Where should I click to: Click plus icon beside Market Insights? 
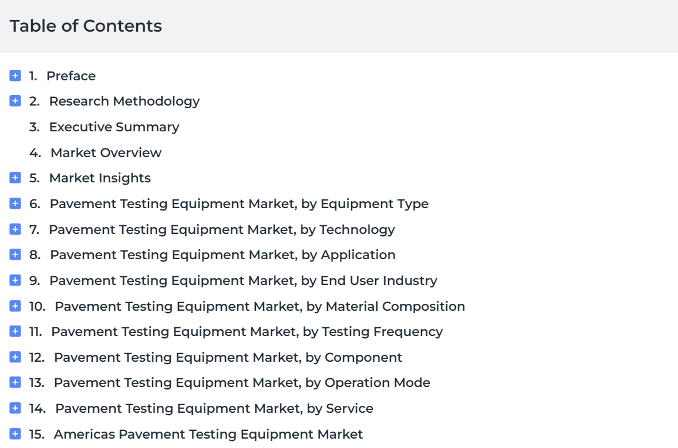(15, 178)
